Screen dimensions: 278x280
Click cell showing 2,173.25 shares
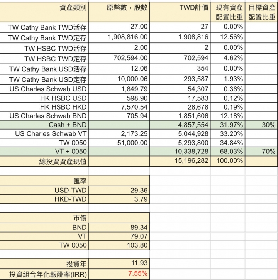[119, 134]
